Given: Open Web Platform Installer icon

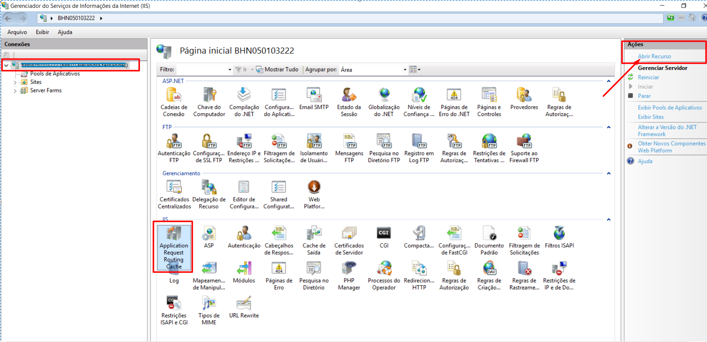Looking at the screenshot, I should 314,195.
